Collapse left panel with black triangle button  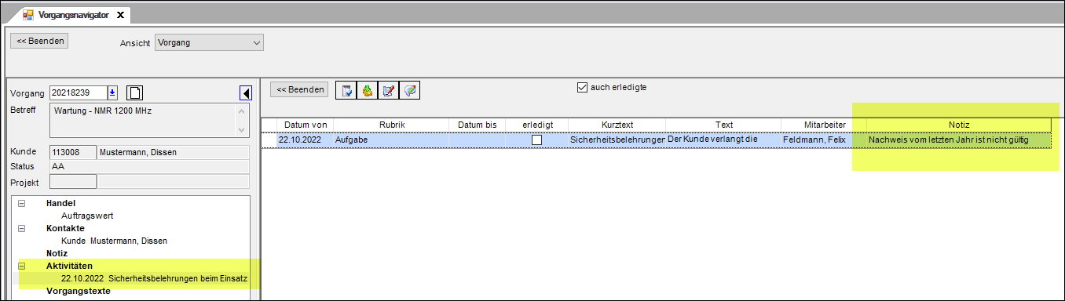246,93
